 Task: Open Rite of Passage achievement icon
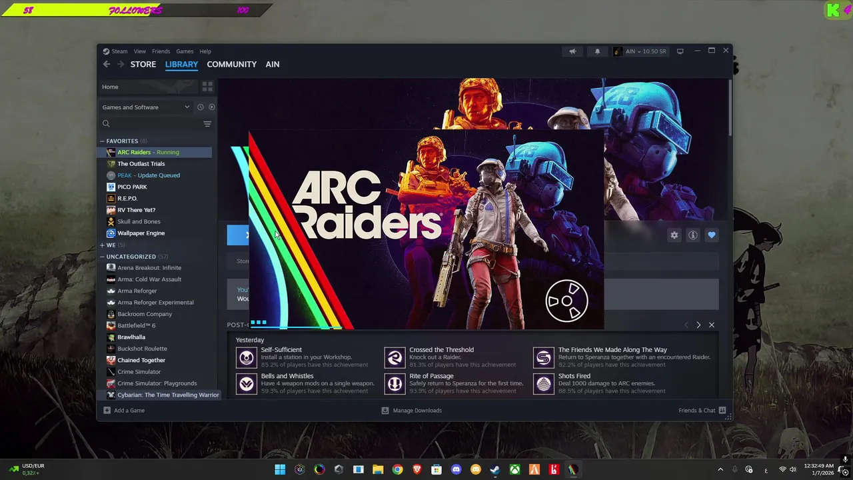click(395, 384)
